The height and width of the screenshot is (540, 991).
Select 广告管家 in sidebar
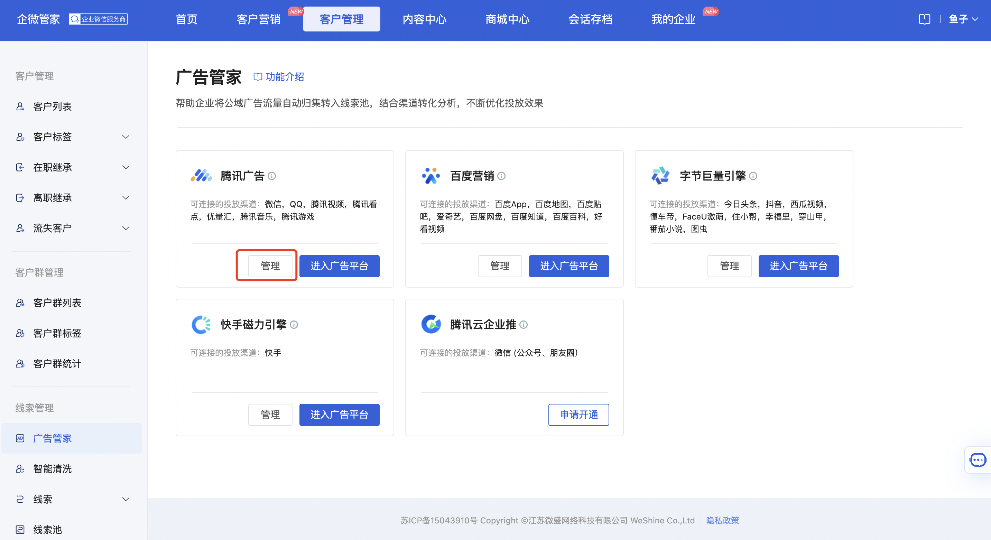(72, 438)
